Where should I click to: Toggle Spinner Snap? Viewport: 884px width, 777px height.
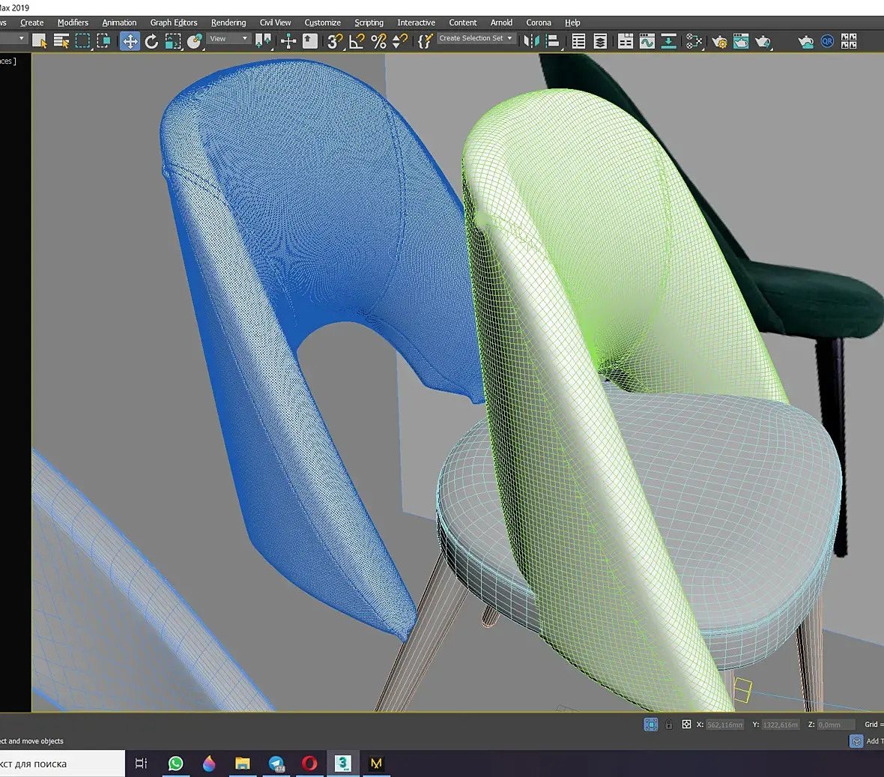pos(400,41)
